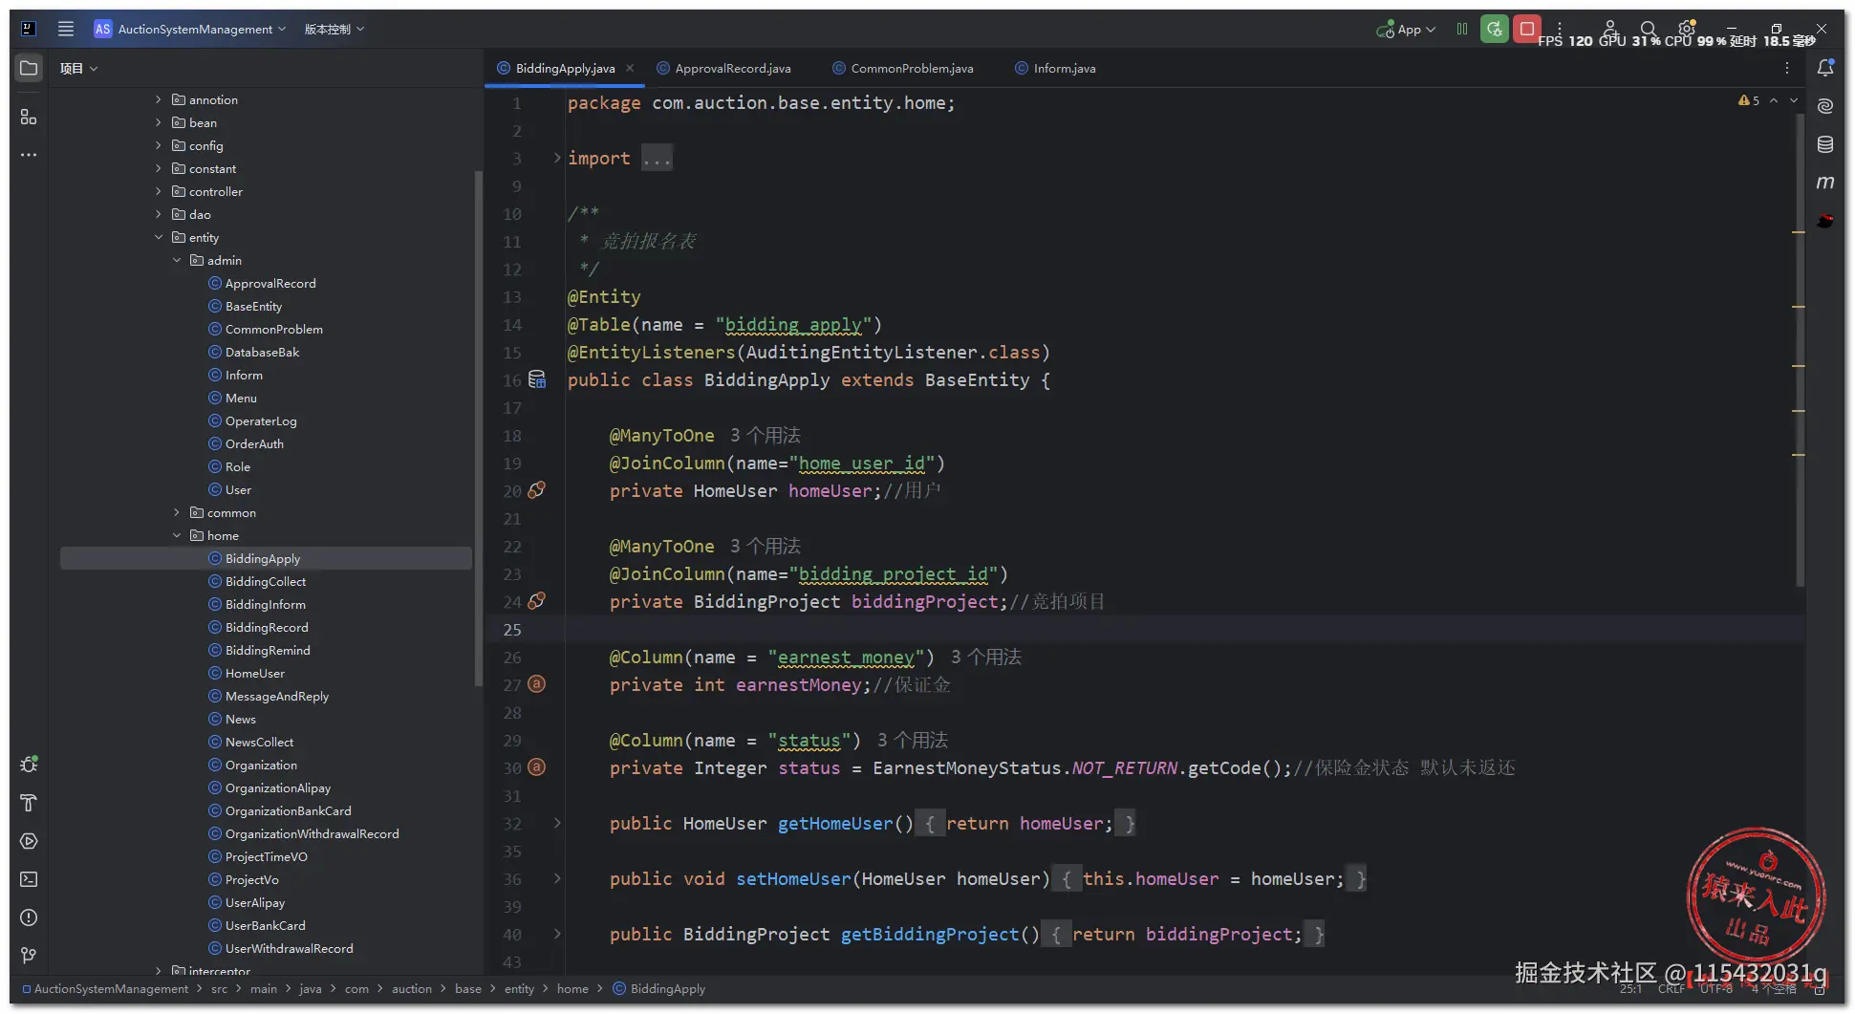
Task: Switch to the Inform.java tab
Action: coord(1055,68)
